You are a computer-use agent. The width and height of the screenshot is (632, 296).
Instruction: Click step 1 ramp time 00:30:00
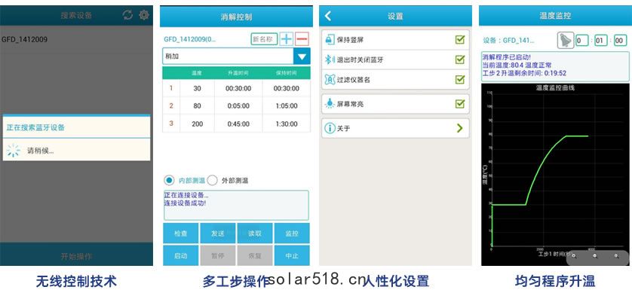238,88
